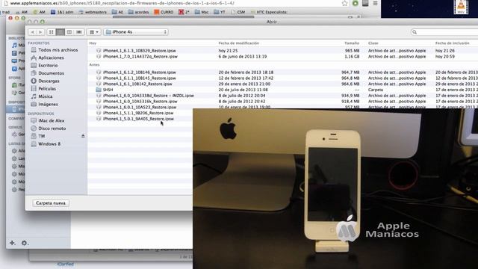Go forward in the Abrir file dialog
This screenshot has width=478, height=269.
[40, 32]
